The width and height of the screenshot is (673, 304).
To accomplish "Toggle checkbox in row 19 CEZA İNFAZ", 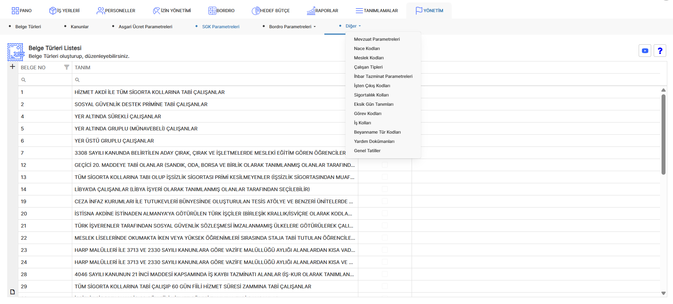I will click(385, 201).
